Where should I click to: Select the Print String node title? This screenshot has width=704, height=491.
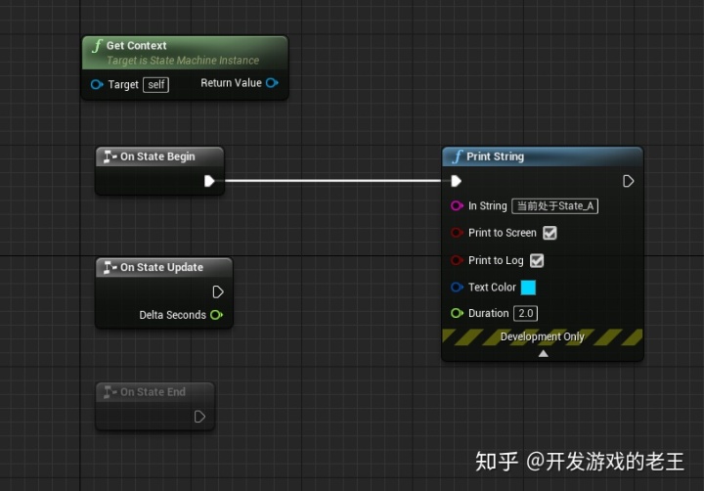[x=495, y=156]
